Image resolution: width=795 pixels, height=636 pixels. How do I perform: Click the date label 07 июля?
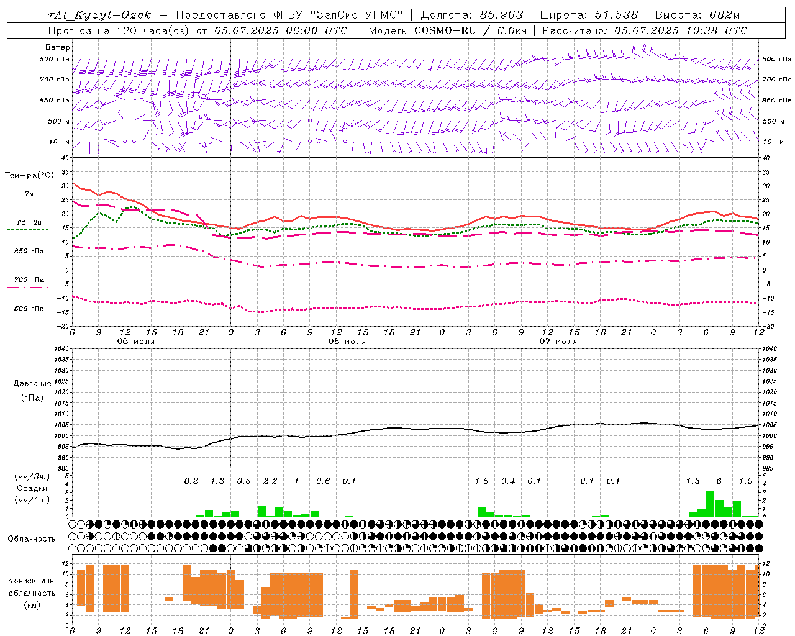pos(558,342)
